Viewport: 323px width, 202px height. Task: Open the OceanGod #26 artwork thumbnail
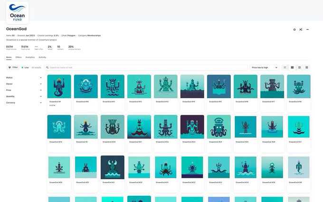pyautogui.click(x=272, y=127)
